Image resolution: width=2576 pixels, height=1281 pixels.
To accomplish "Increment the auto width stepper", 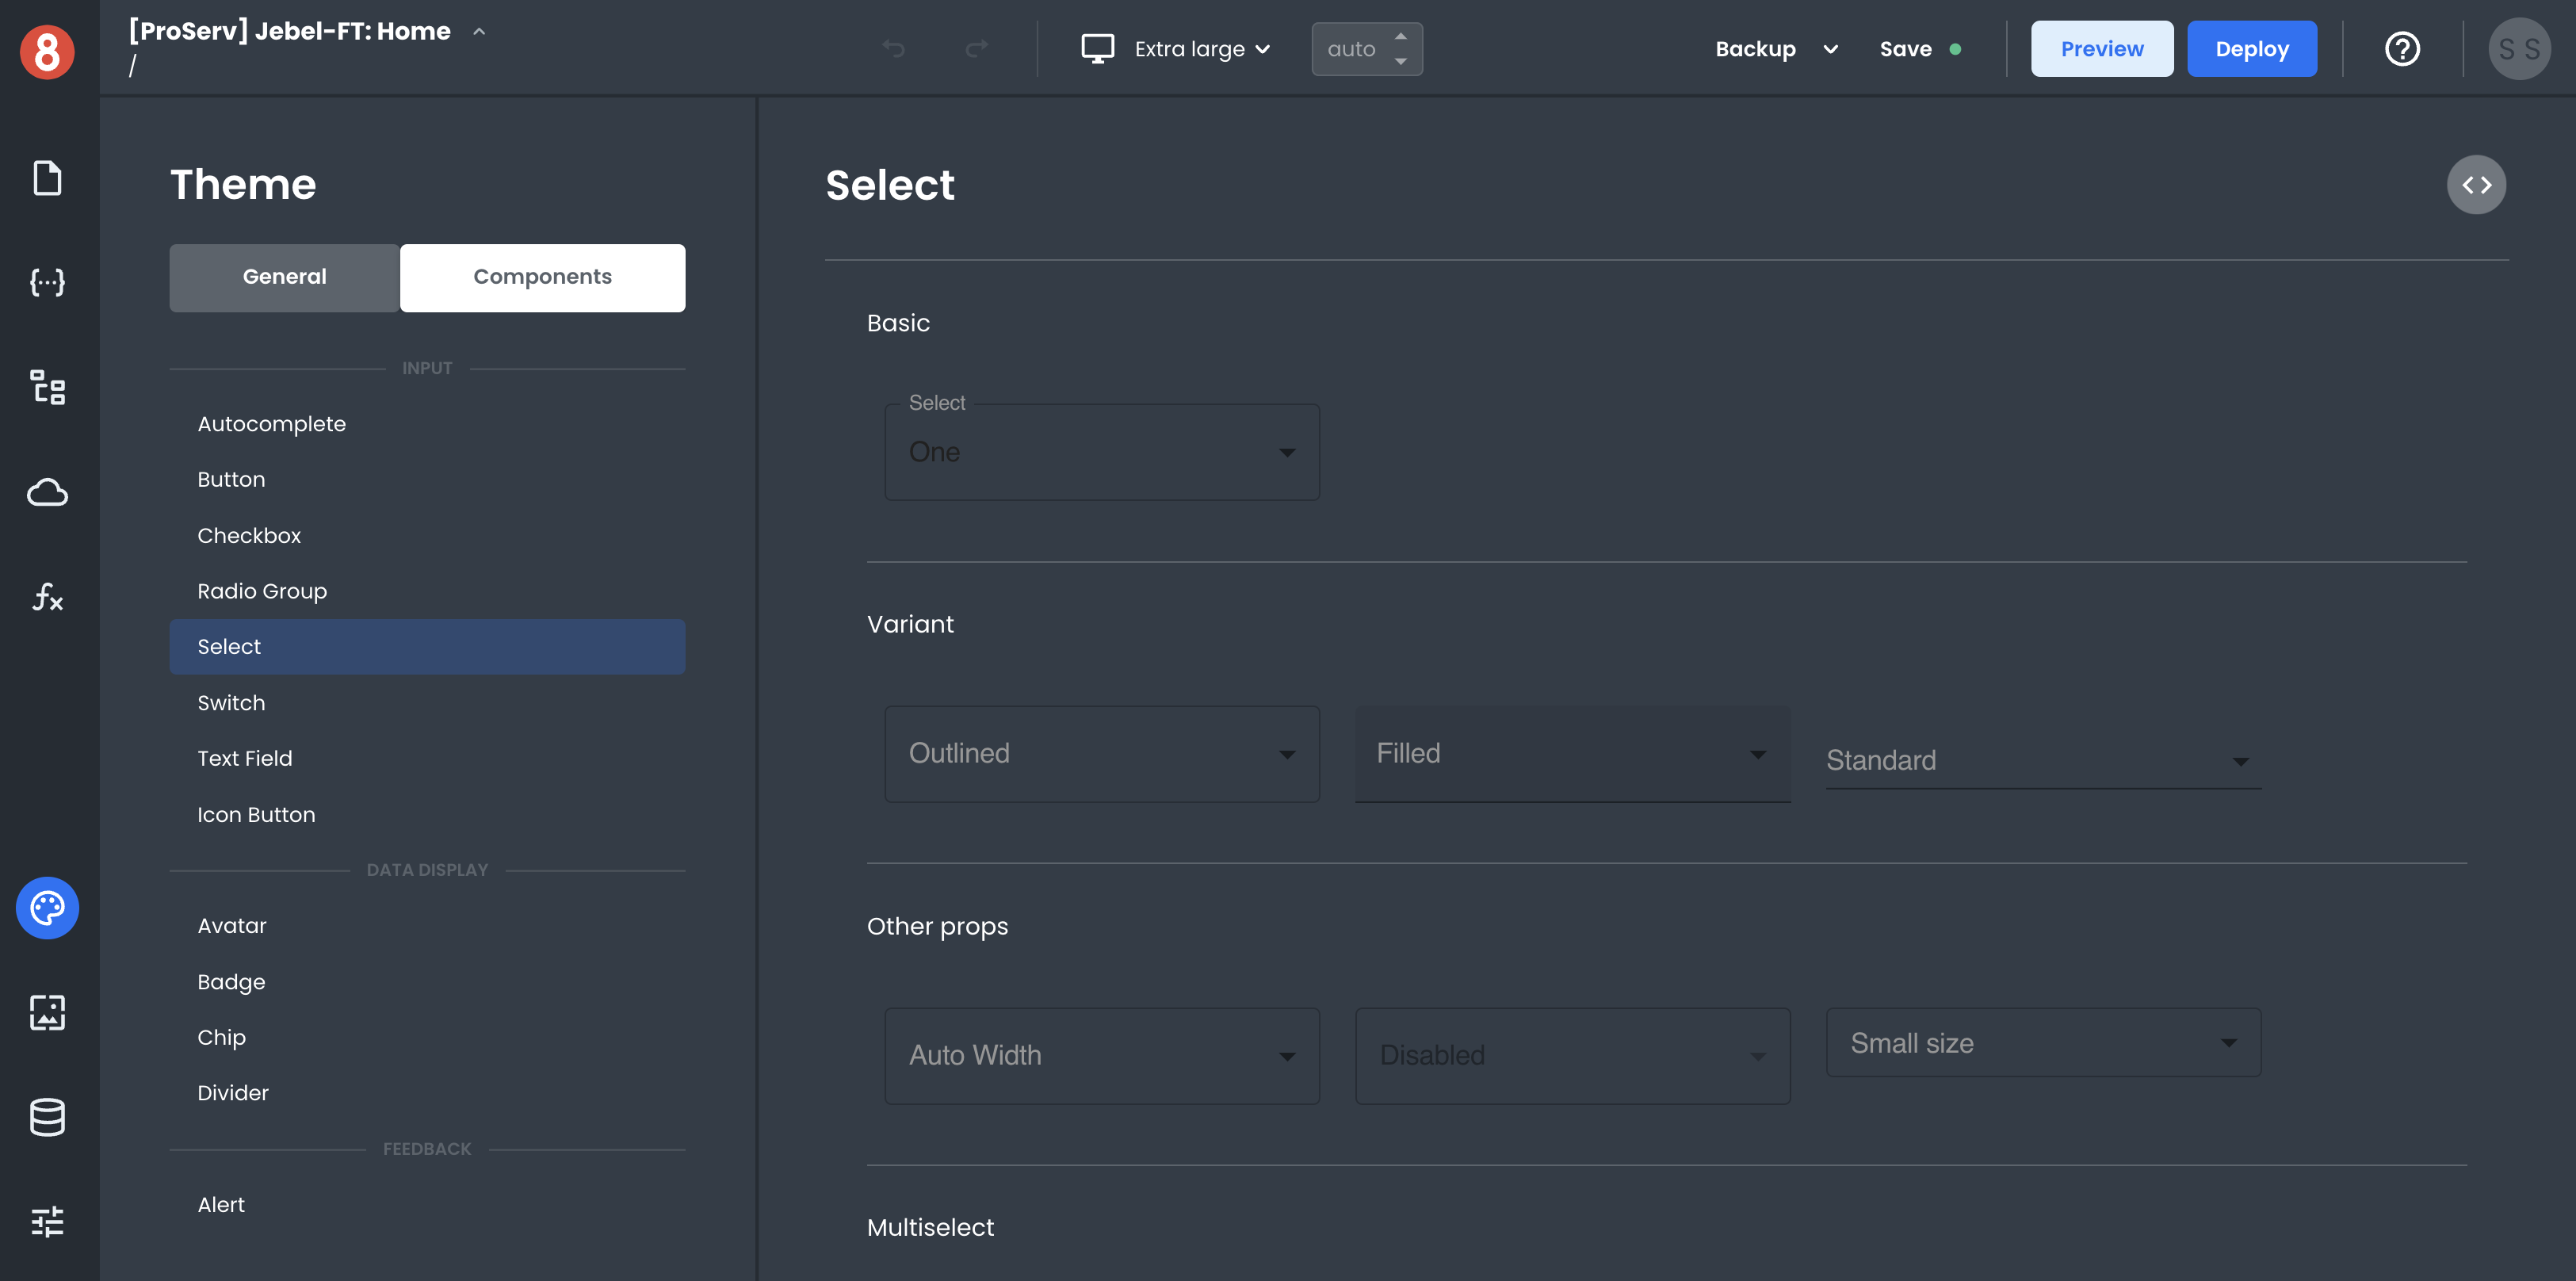I will coord(1400,37).
